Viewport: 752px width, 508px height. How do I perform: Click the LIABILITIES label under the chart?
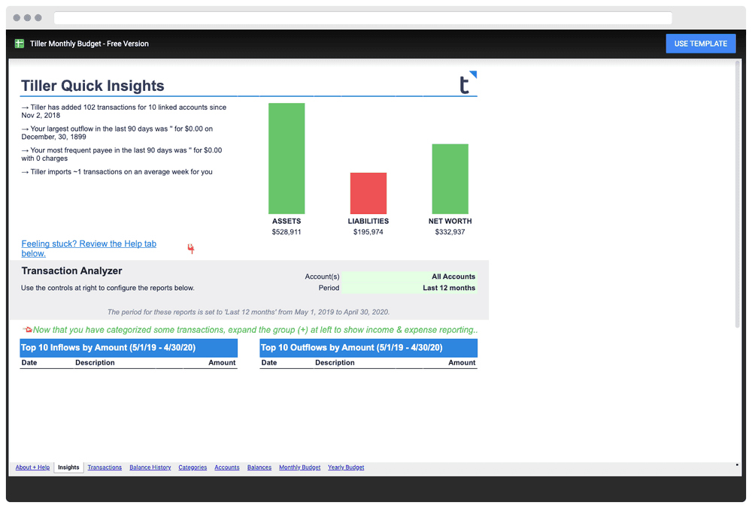pos(368,221)
